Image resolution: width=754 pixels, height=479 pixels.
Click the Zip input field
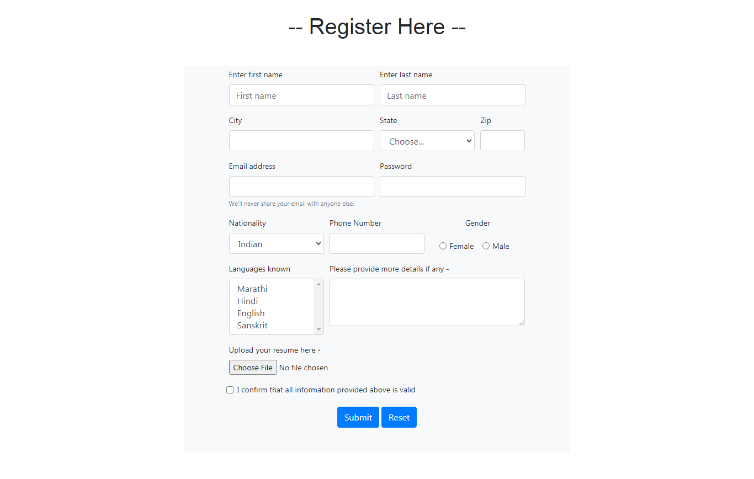pyautogui.click(x=502, y=141)
